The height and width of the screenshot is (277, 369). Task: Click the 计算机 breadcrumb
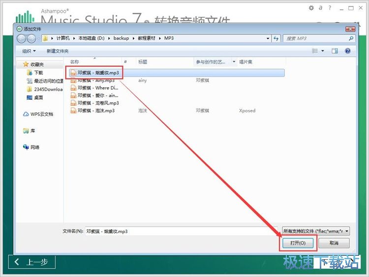tap(63, 38)
